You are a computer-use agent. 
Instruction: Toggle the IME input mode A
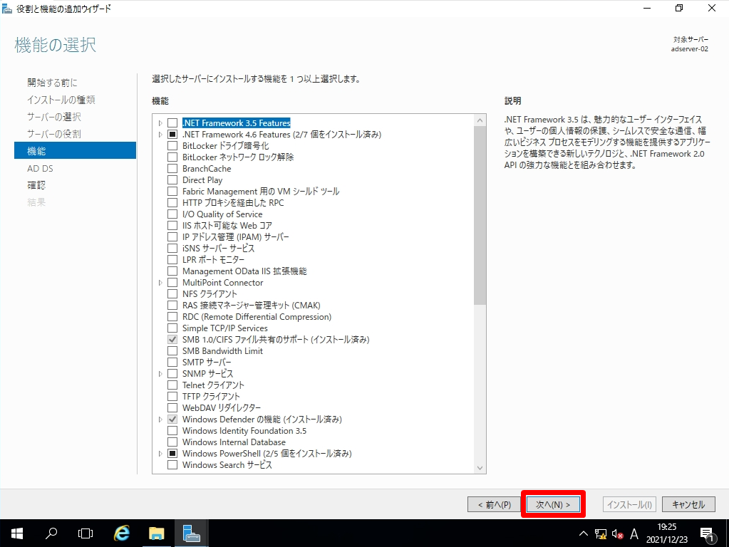pyautogui.click(x=634, y=534)
